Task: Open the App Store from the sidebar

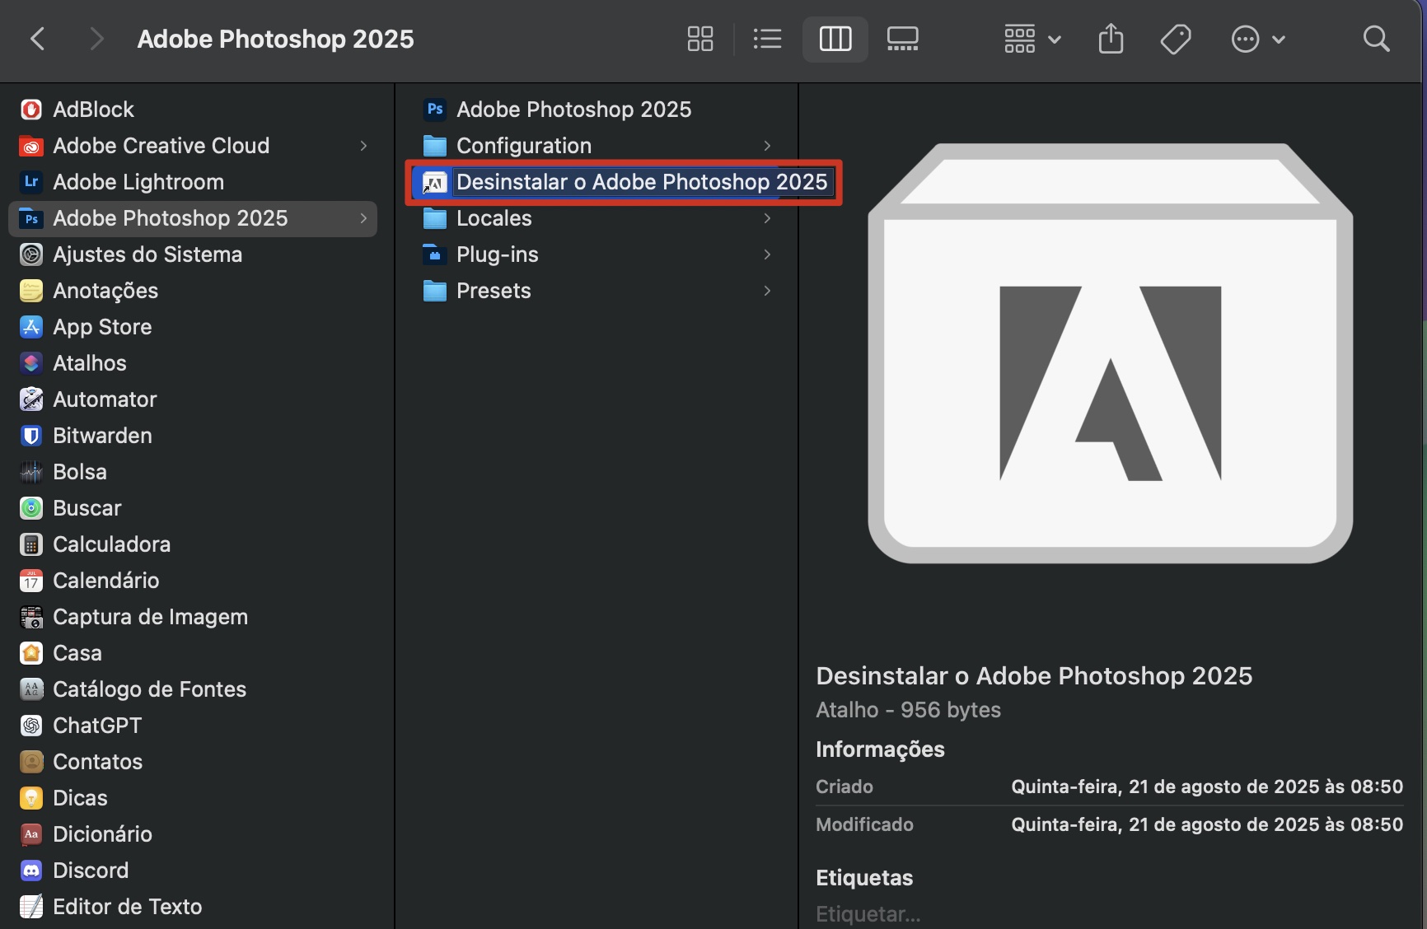Action: click(101, 326)
